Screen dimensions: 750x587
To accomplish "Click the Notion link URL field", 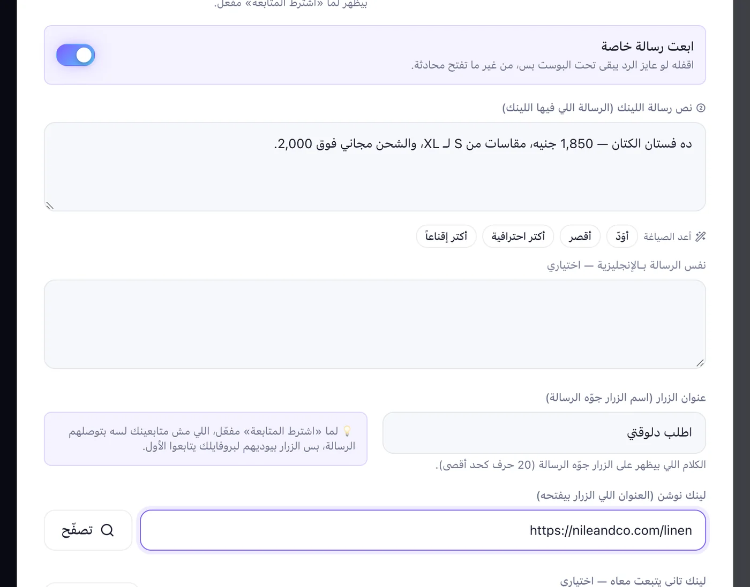I will [423, 530].
